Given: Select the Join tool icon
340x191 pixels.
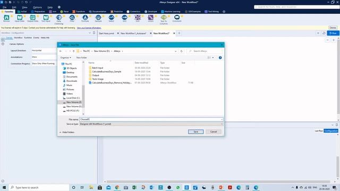Looking at the screenshot, I should [x=138, y=18].
